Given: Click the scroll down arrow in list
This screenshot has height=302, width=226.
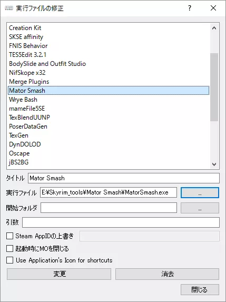Looking at the screenshot, I should (x=214, y=164).
